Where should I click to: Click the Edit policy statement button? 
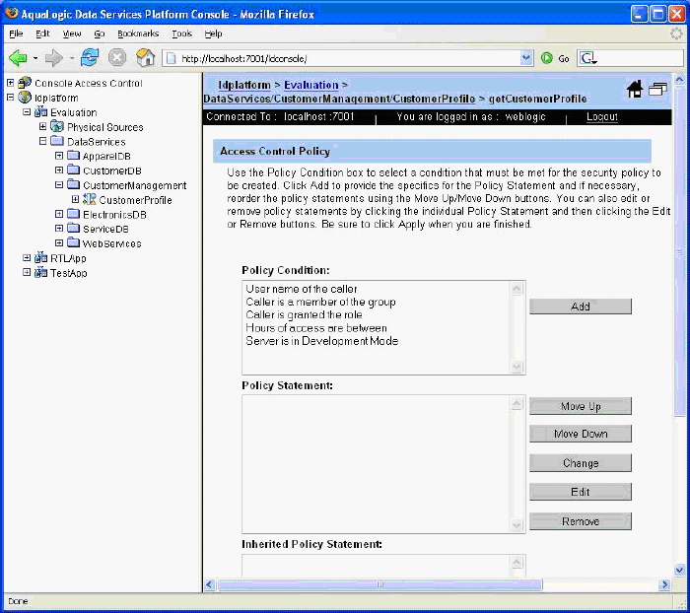click(x=580, y=492)
